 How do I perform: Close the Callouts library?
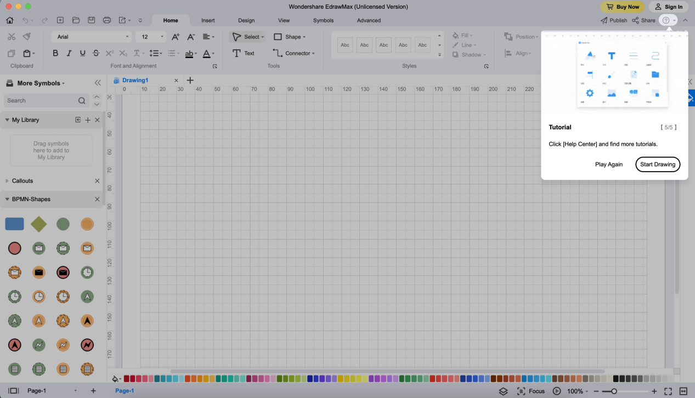98,181
